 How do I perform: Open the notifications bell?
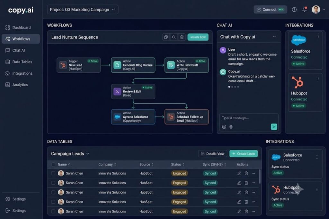coord(305,9)
